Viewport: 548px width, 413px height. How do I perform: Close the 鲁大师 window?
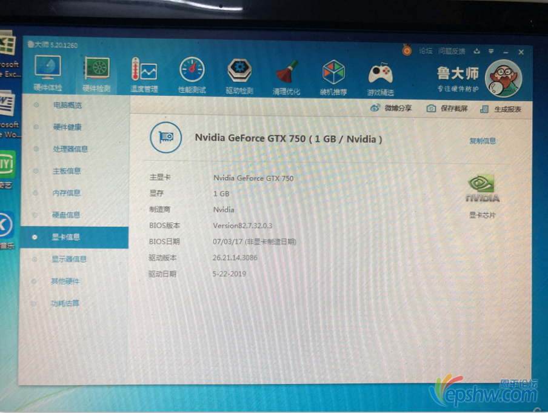[x=521, y=52]
